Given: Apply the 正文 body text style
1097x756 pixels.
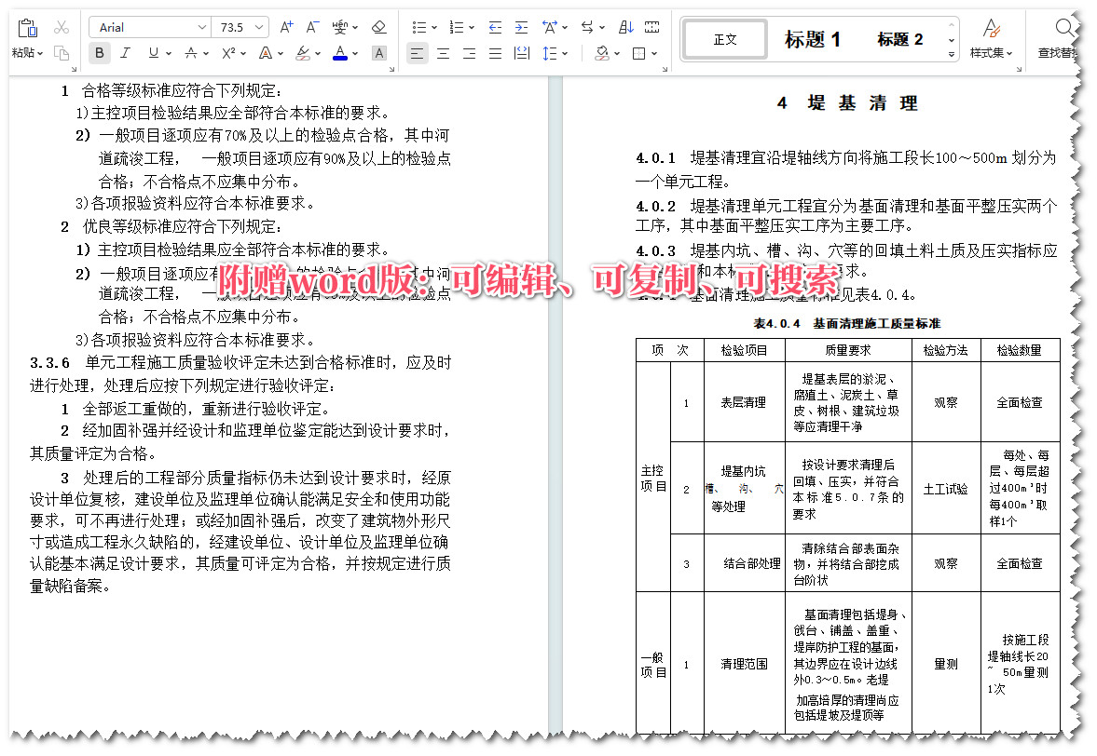Looking at the screenshot, I should coord(725,39).
